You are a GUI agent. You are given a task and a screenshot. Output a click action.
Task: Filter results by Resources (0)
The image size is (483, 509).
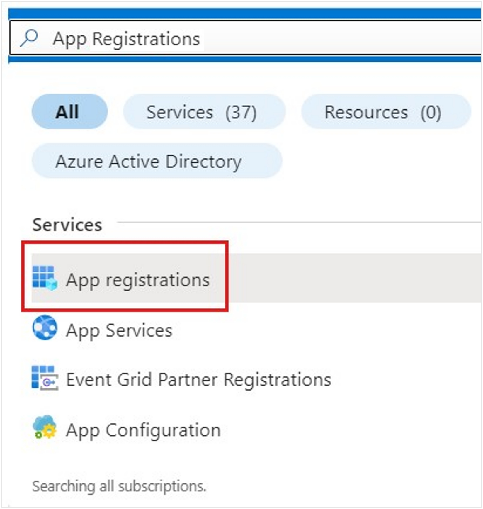[386, 111]
